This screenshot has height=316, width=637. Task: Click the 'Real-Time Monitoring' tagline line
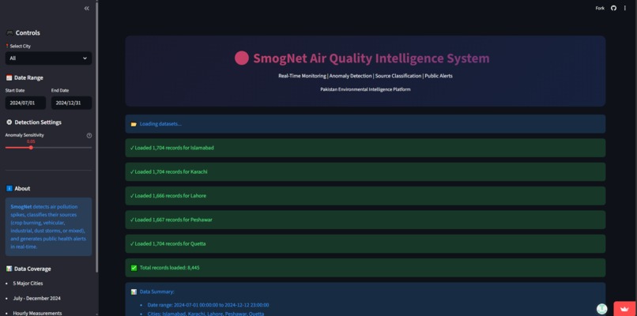365,76
